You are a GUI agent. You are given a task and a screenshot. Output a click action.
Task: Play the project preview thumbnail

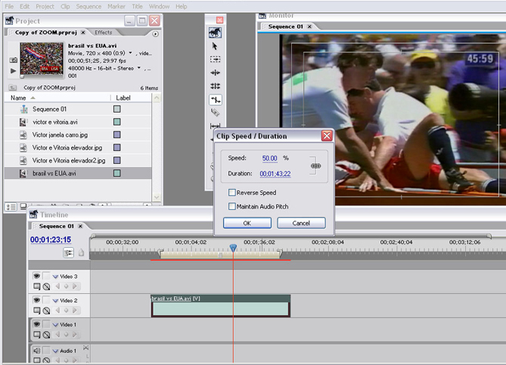[13, 70]
